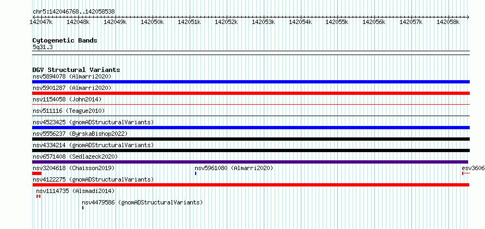Select the 142053k ruler tick label
The height and width of the screenshot is (229, 485).
tap(264, 22)
